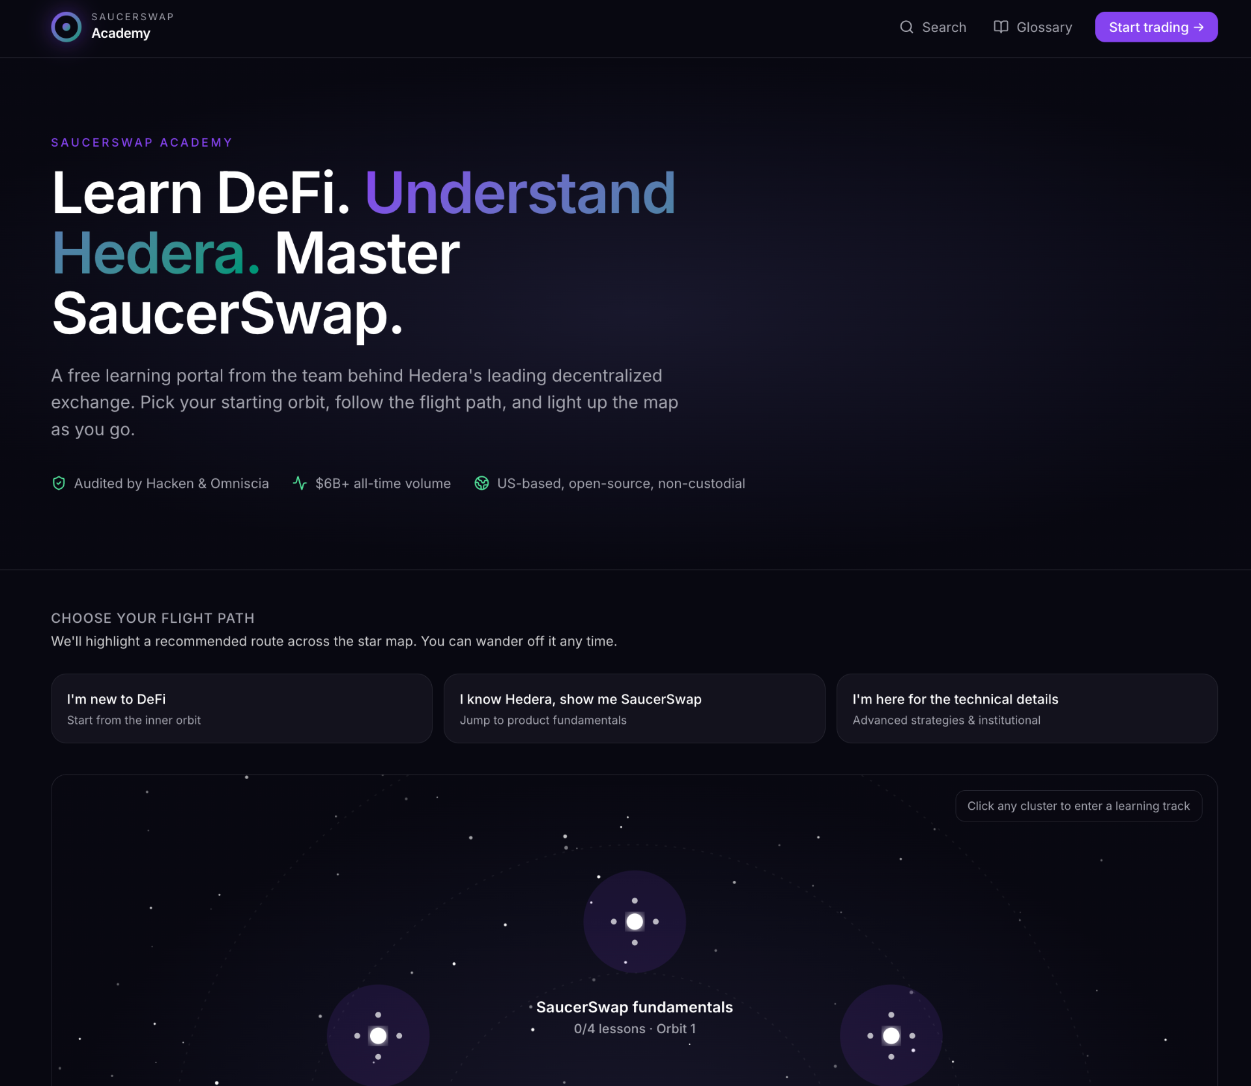The width and height of the screenshot is (1251, 1086).
Task: Click the Search magnifier icon
Action: (x=906, y=27)
